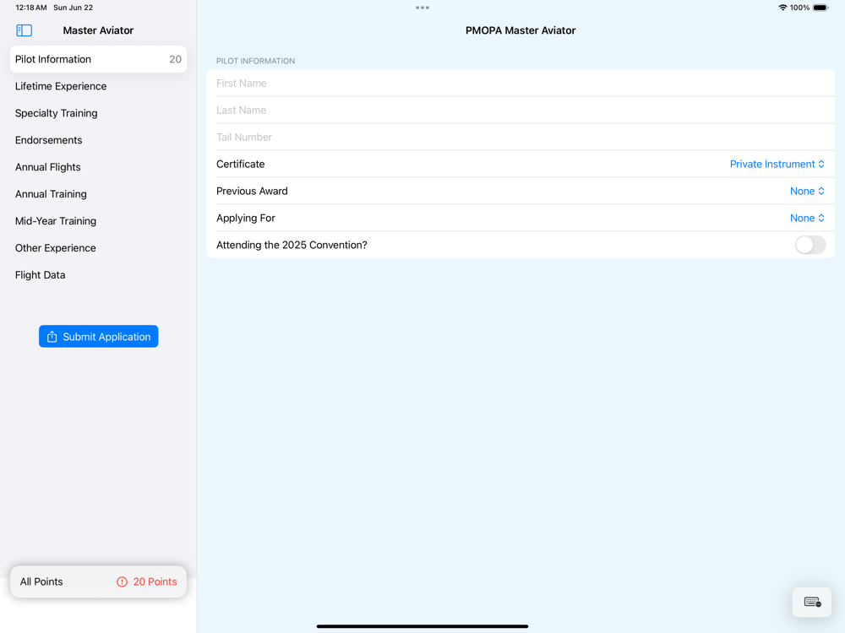845x633 pixels.
Task: Select Pilot Information in sidebar
Action: click(99, 59)
